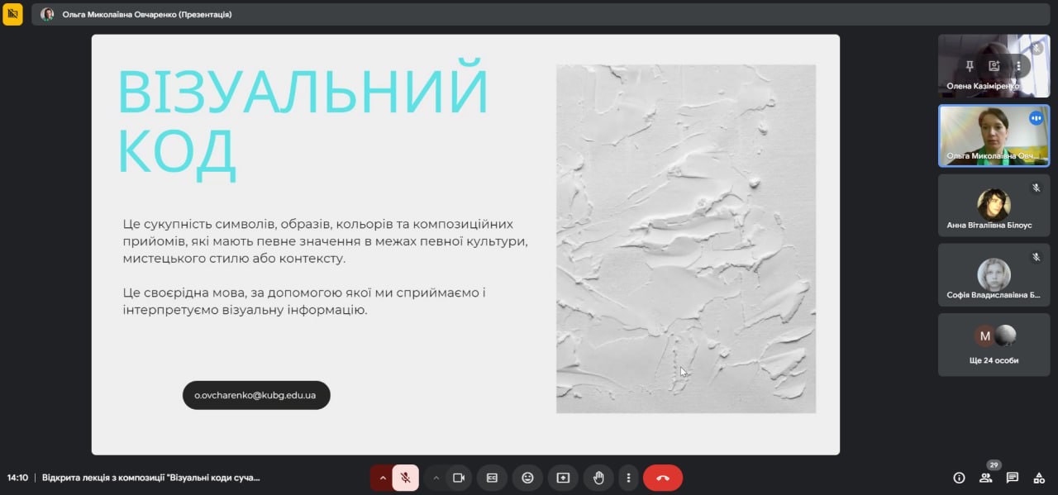This screenshot has width=1058, height=495.
Task: Click the yellow presentation icon at top left
Action: tap(12, 14)
